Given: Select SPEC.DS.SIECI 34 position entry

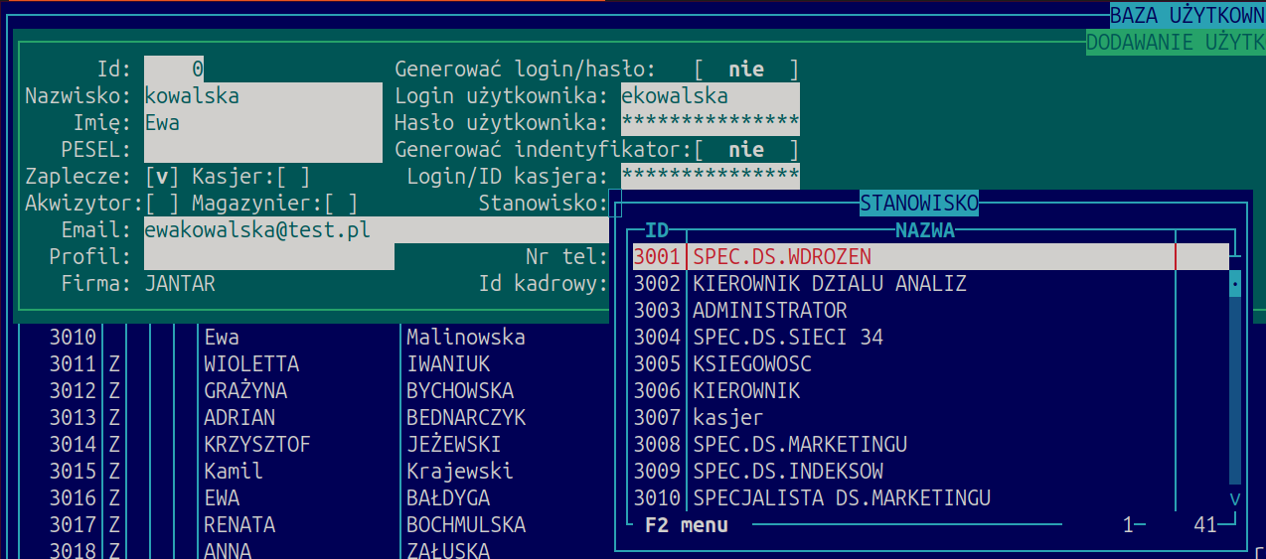Looking at the screenshot, I should [x=787, y=338].
